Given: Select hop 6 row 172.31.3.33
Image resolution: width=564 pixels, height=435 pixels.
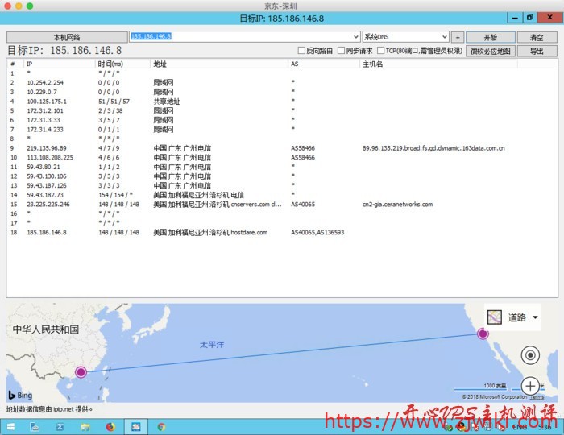Looking at the screenshot, I should 282,120.
